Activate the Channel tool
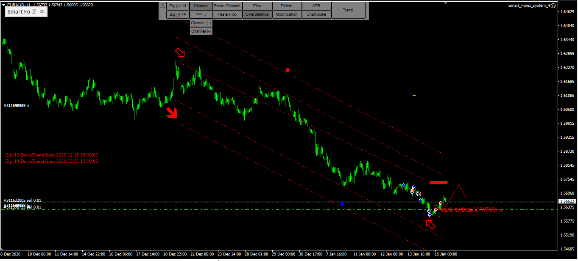This screenshot has height=261, width=578. pos(201,5)
